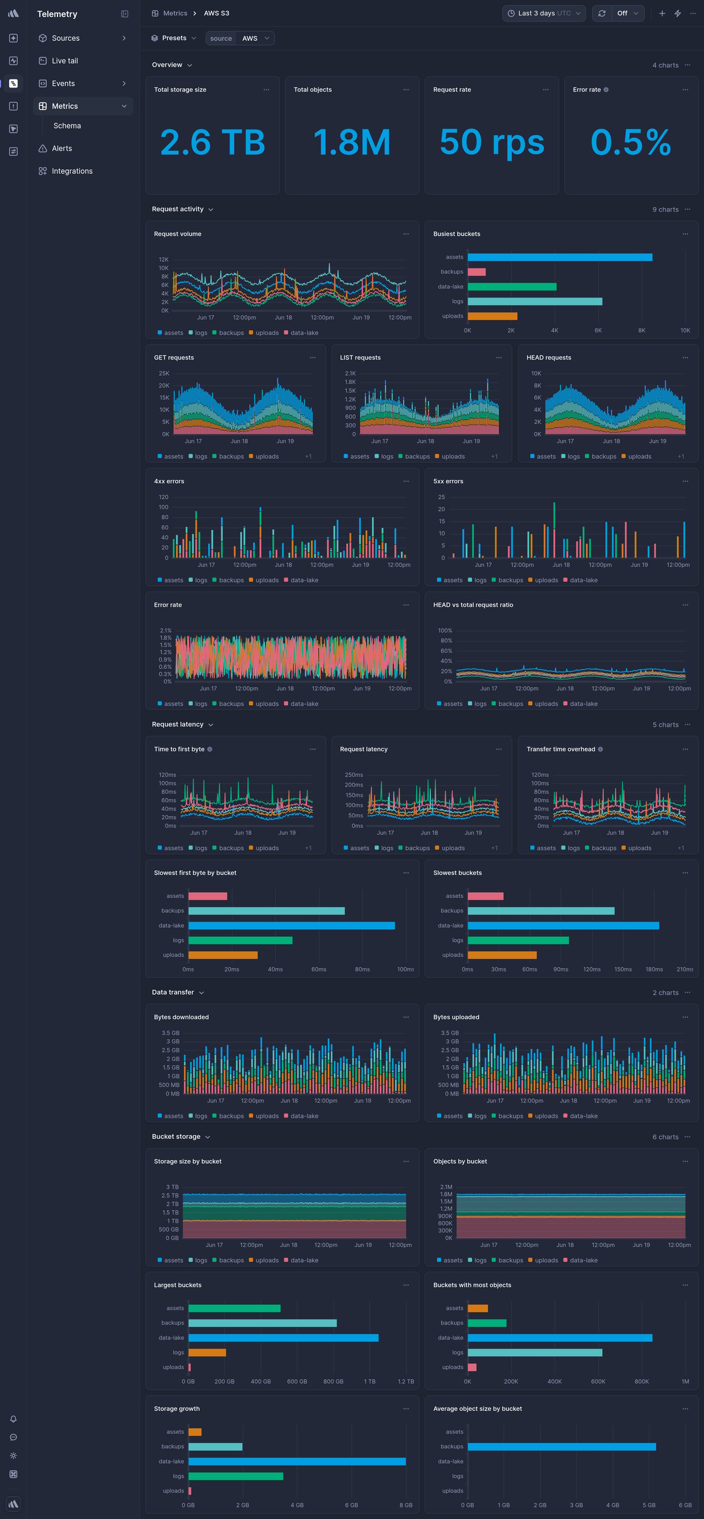This screenshot has height=1519, width=704.
Task: Open the Request volume chart options menu
Action: (405, 234)
